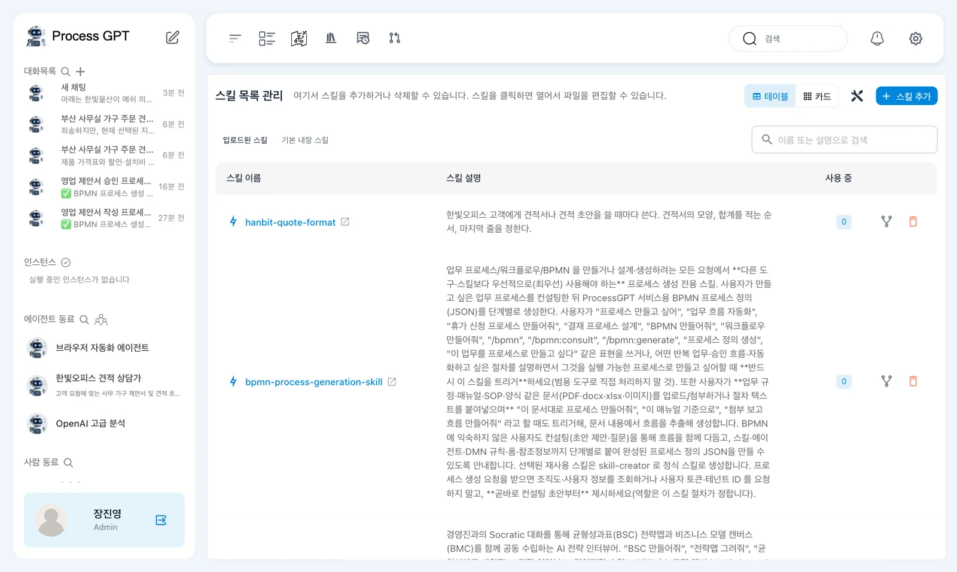This screenshot has height=572, width=957.
Task: Delete the hanbit-quote-format skill
Action: (913, 221)
